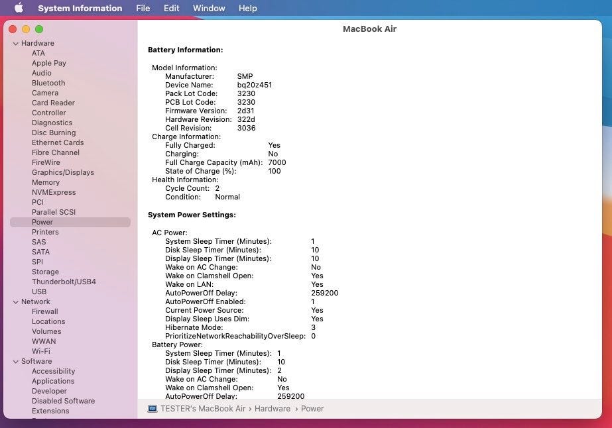Select Fibre Channel in the sidebar

click(x=56, y=152)
